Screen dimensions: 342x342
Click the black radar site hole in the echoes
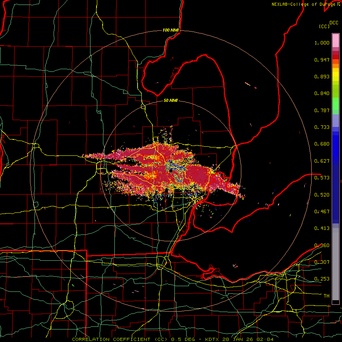tap(171, 171)
